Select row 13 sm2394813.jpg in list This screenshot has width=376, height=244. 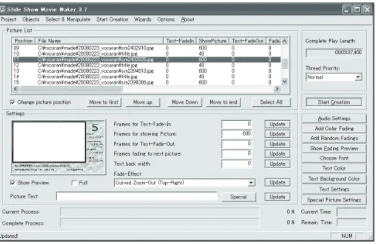[146, 71]
